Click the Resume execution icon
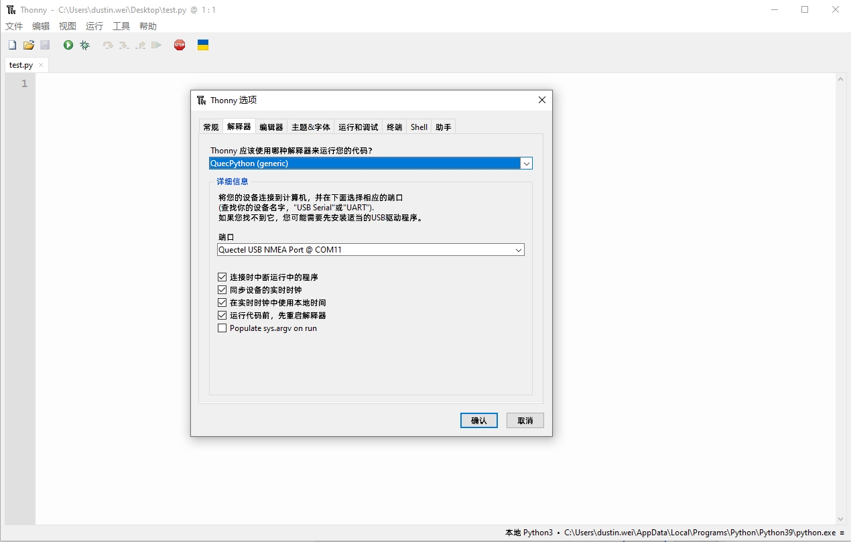This screenshot has height=542, width=851. pos(156,45)
